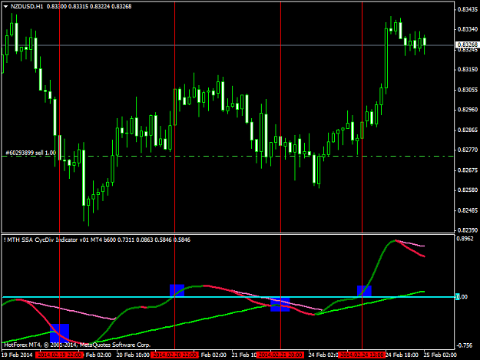Select the time axis label 19 Feb 2014
Image resolution: width=480 pixels, height=360 pixels.
[x=17, y=355]
